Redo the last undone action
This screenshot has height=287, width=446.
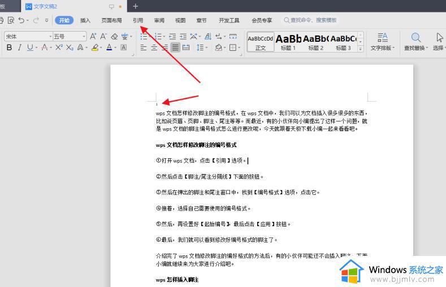pyautogui.click(x=36, y=20)
